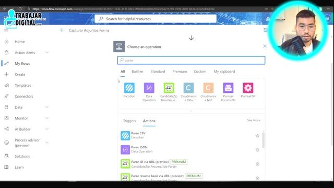Click the Search for helpful resources field
The image size is (334, 188).
pos(156,19)
